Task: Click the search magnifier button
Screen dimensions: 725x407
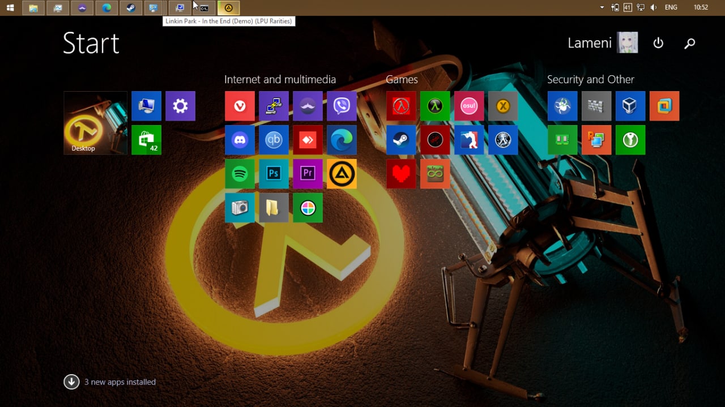Action: click(689, 43)
